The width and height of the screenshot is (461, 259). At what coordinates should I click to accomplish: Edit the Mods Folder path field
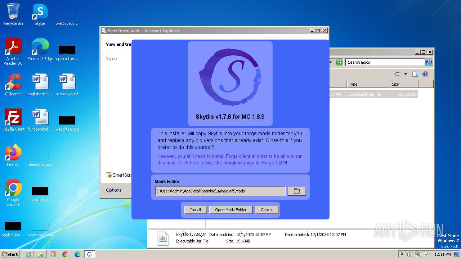(220, 191)
